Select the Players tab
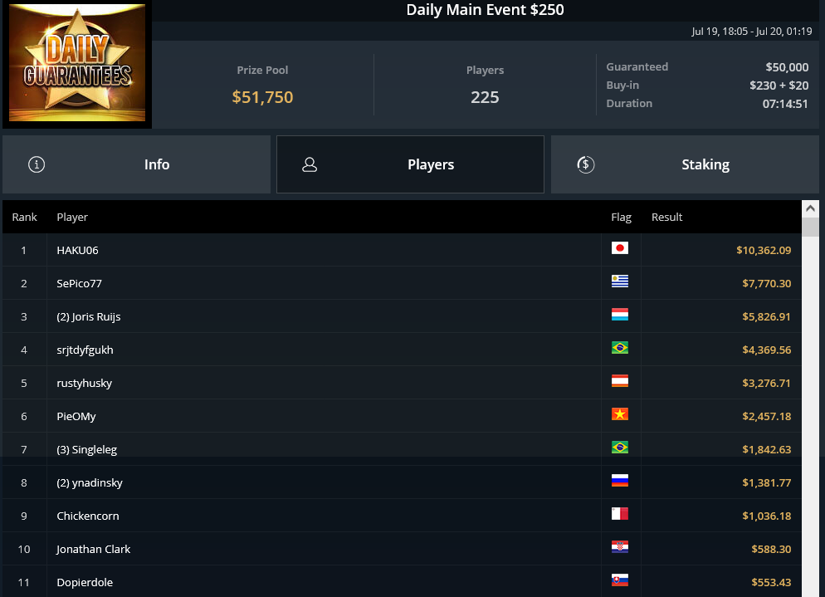 (410, 164)
